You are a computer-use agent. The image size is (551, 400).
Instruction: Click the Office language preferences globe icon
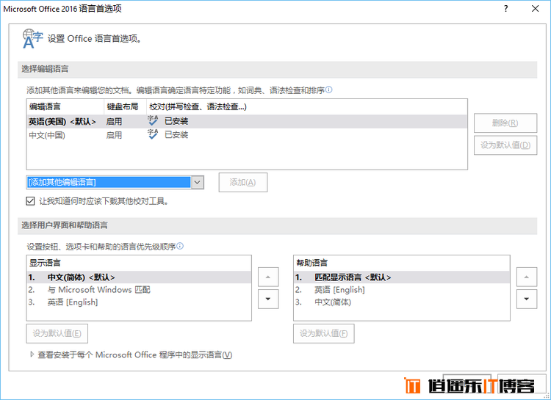[32, 38]
